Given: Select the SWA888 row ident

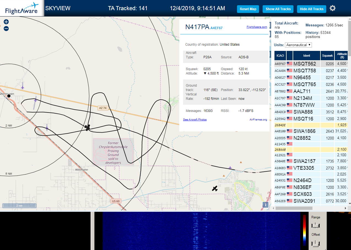Looking at the screenshot, I should (x=303, y=112).
